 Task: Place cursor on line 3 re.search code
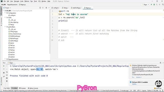pyautogui.click(x=71, y=18)
